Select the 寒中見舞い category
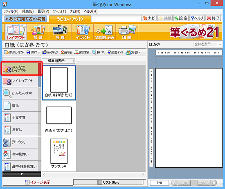The width and height of the screenshot is (225, 189). 22,154
